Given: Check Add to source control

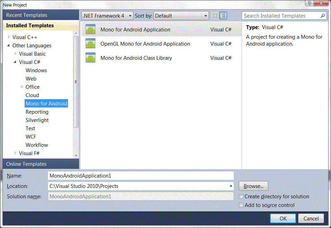Looking at the screenshot, I should click(x=241, y=205).
